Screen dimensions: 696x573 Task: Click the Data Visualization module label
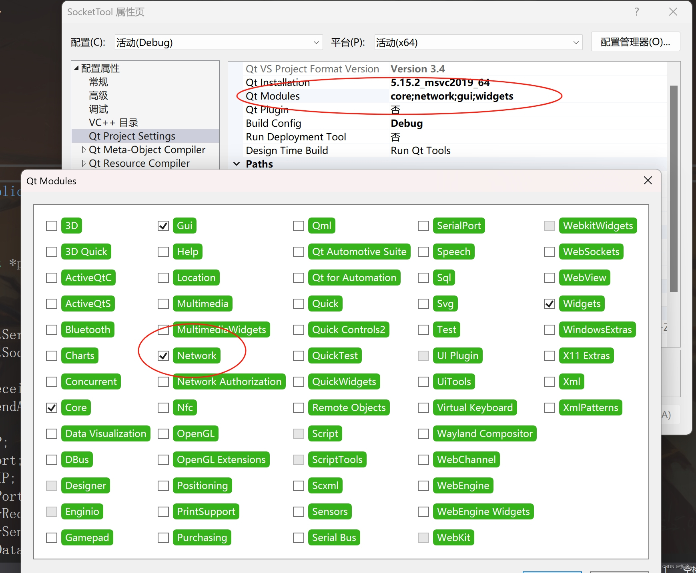[x=106, y=433]
